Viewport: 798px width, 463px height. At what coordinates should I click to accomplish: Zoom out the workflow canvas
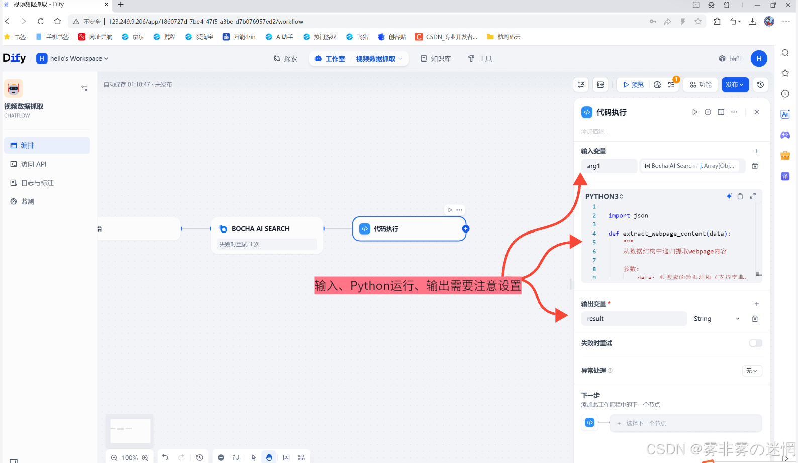[114, 457]
